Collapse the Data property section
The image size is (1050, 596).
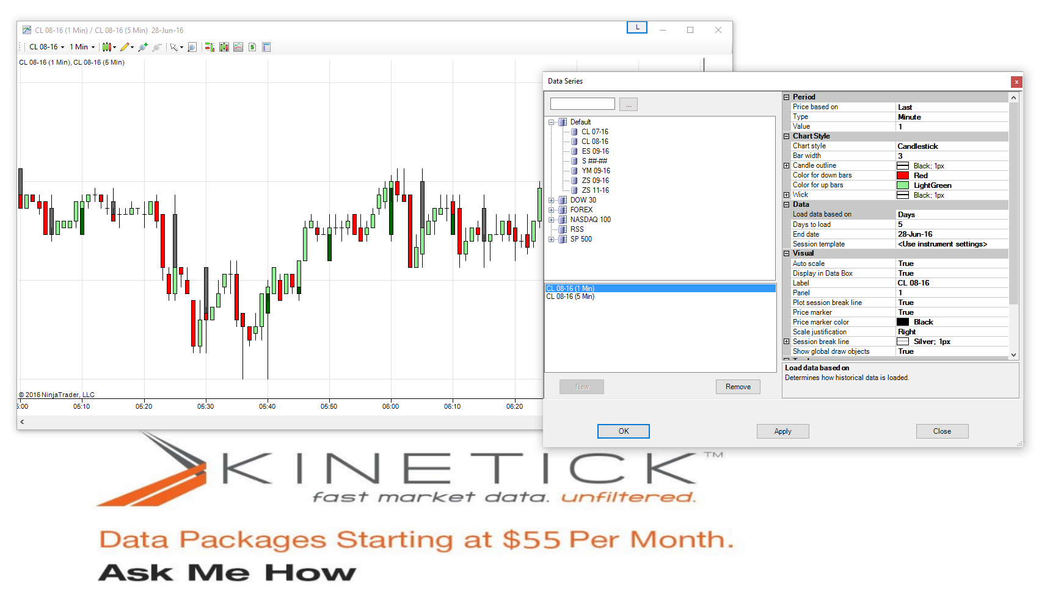[x=787, y=204]
